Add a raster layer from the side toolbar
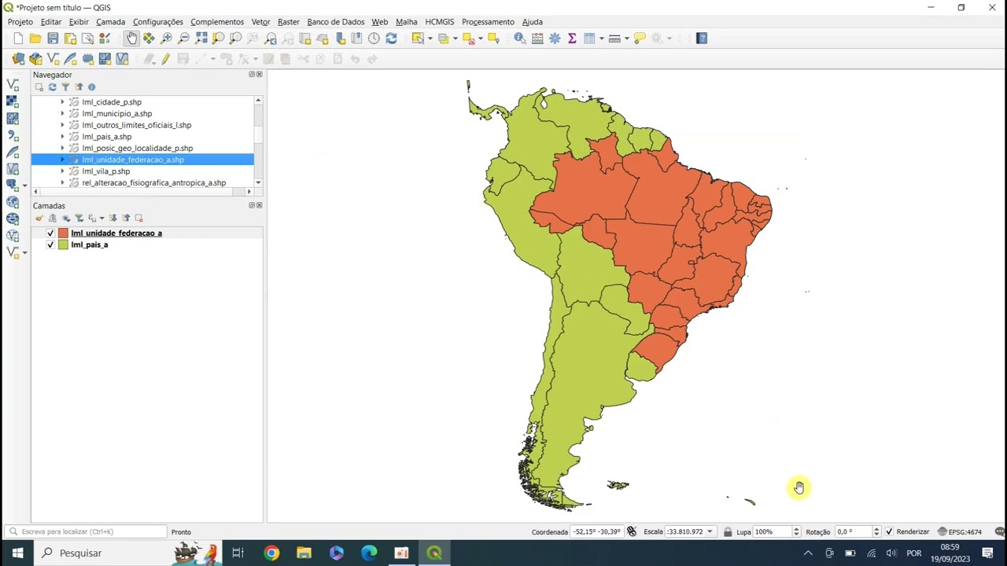 point(13,101)
